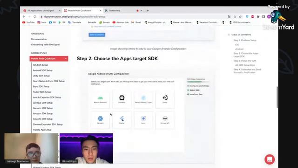Open the browser extensions puzzle icon
Image resolution: width=298 pixels, height=168 pixels.
pos(258,17)
